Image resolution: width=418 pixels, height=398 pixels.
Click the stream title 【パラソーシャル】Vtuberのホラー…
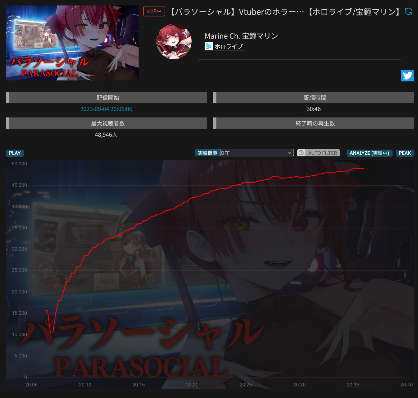[x=286, y=12]
